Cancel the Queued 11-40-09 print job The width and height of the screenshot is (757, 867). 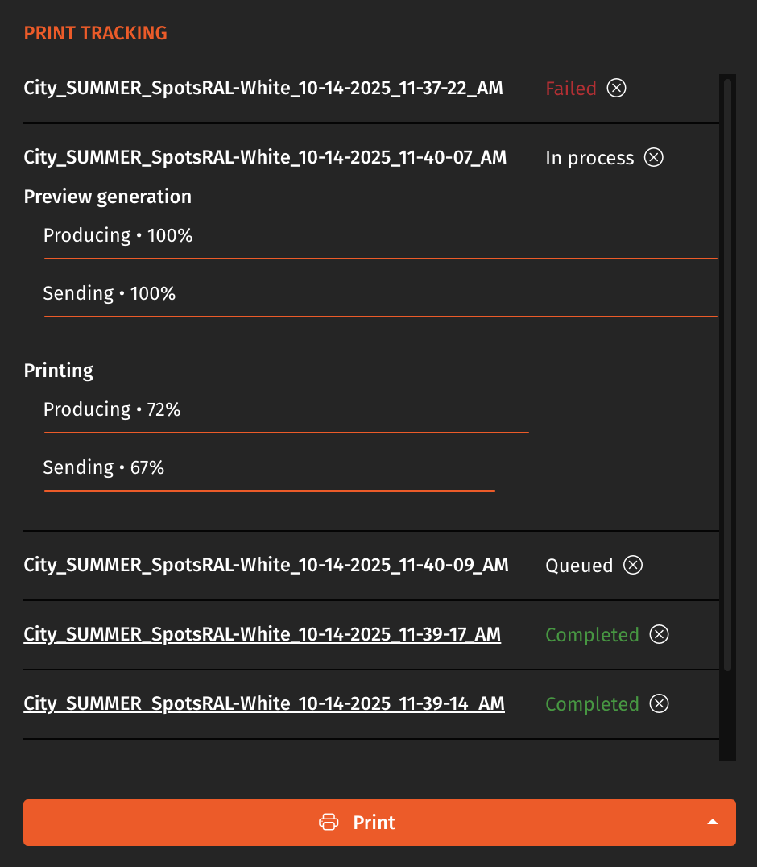[x=633, y=565]
